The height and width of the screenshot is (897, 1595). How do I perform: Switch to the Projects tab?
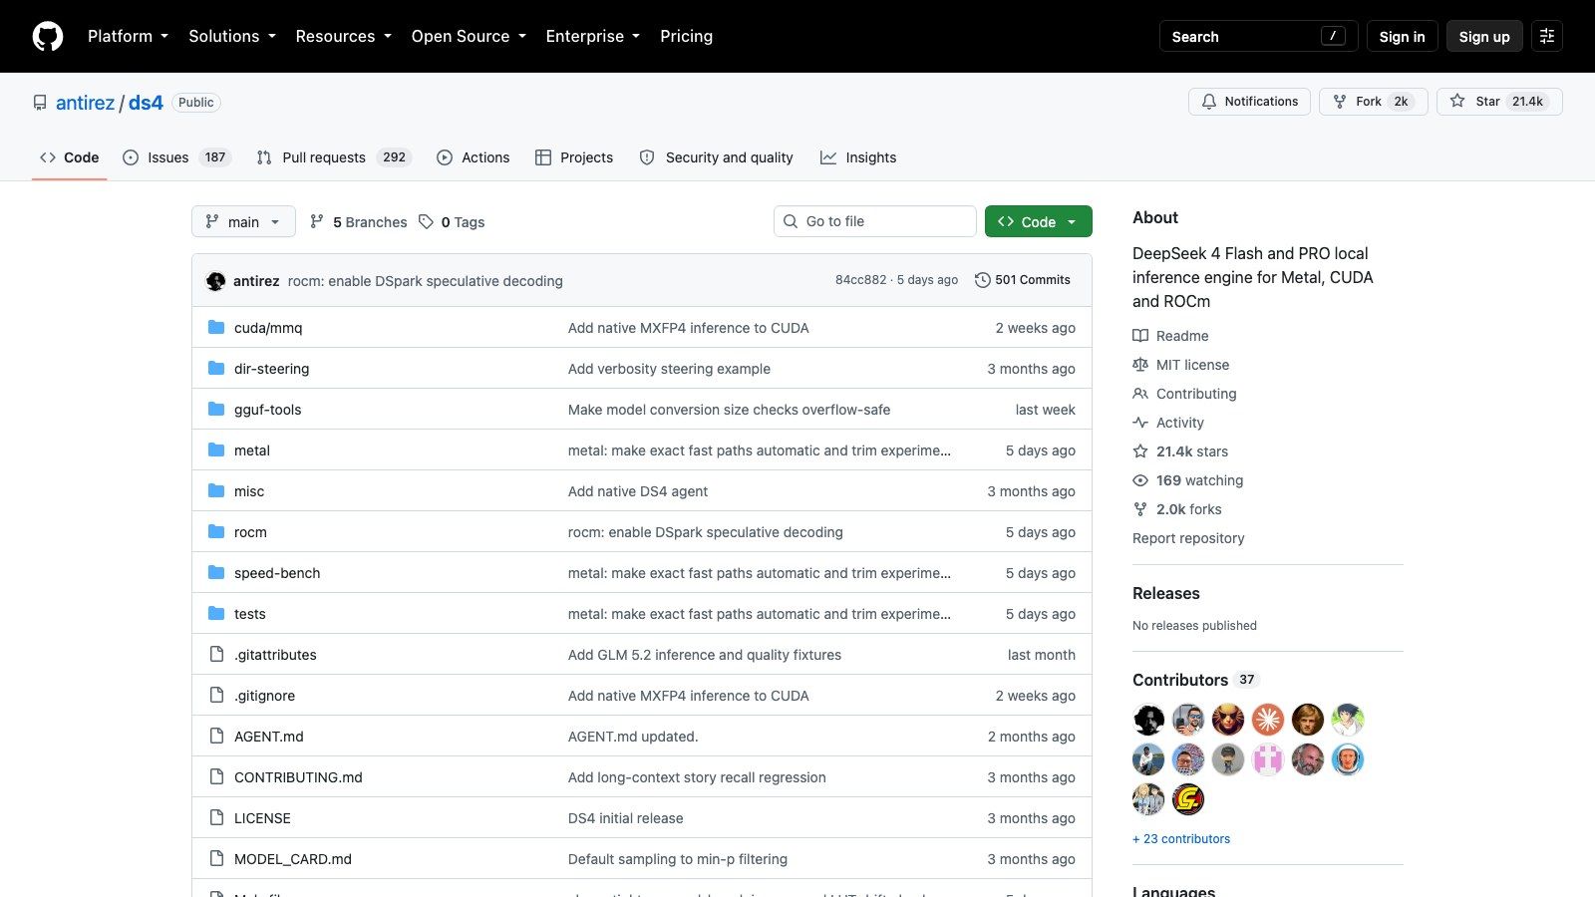click(x=574, y=157)
